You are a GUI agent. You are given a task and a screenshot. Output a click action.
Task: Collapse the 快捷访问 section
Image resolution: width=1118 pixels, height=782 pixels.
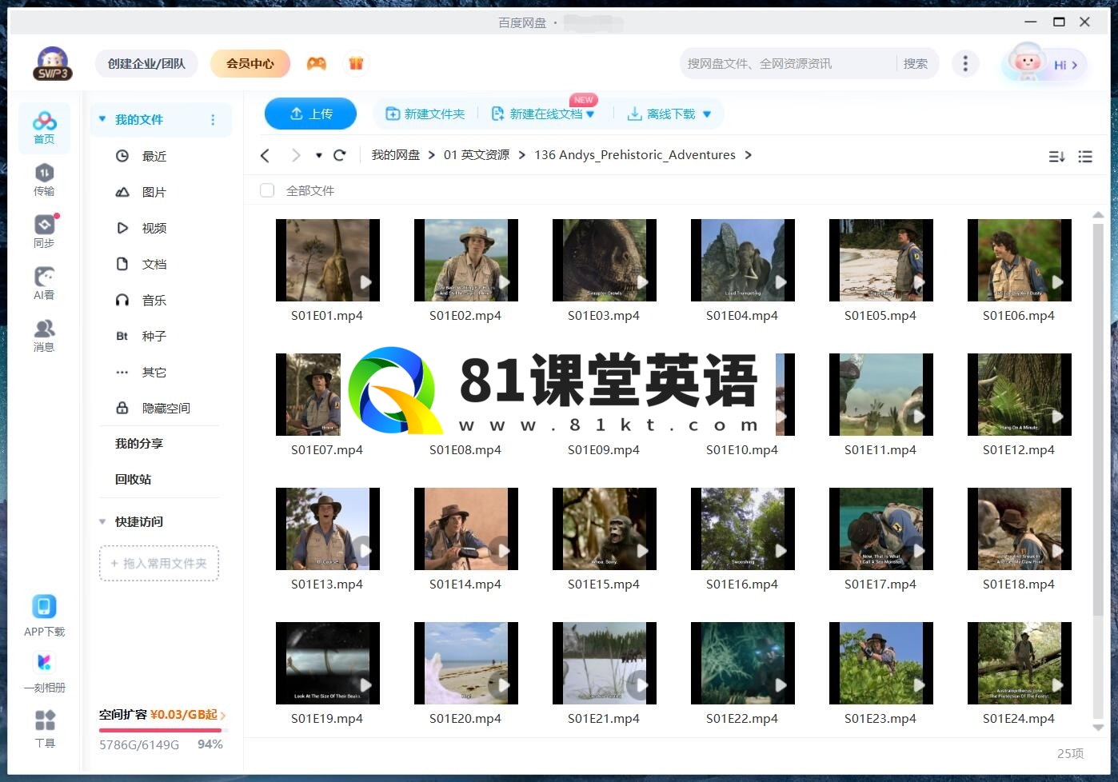(x=102, y=521)
